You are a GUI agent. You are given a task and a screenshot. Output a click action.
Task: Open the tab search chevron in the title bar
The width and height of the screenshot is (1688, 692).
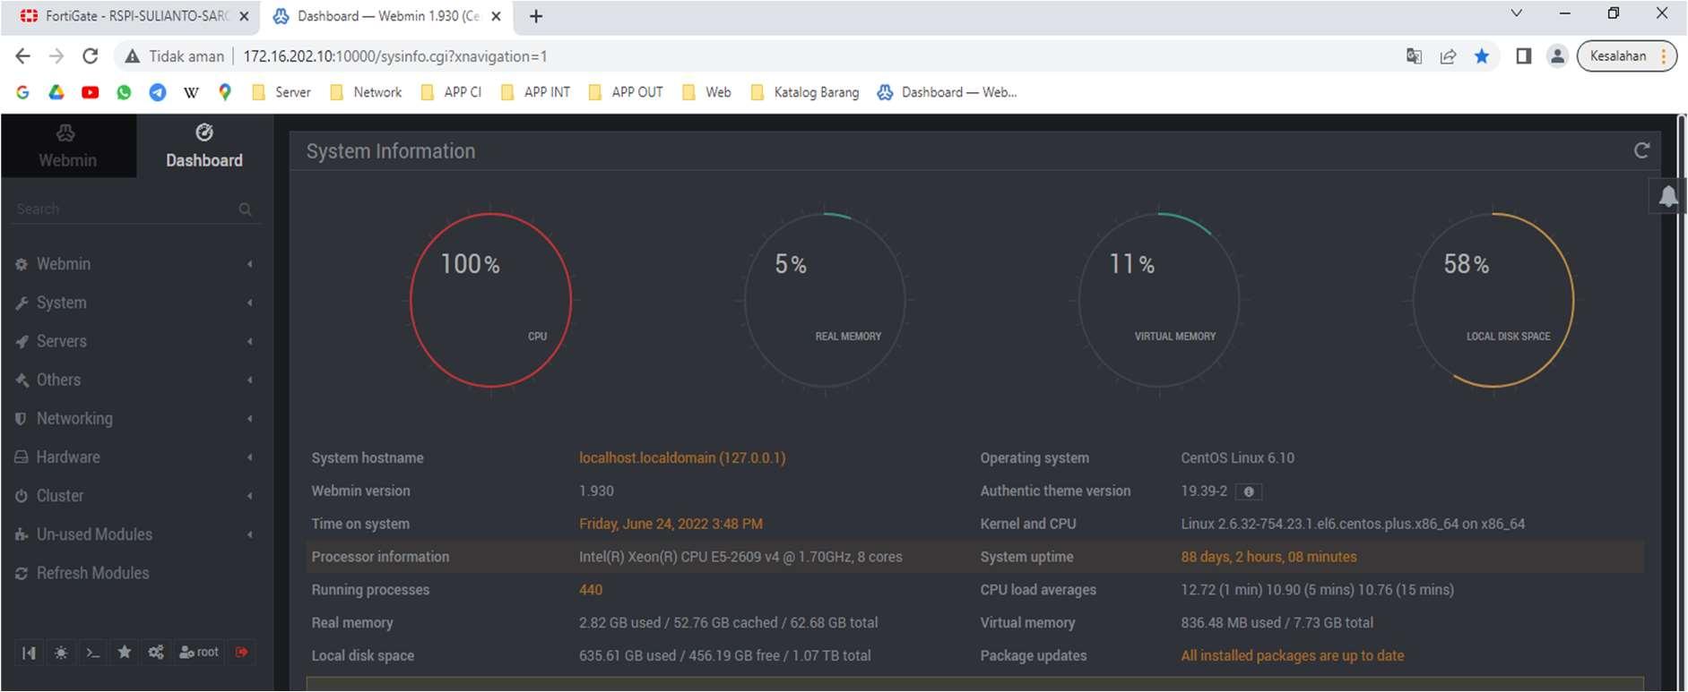point(1516,13)
